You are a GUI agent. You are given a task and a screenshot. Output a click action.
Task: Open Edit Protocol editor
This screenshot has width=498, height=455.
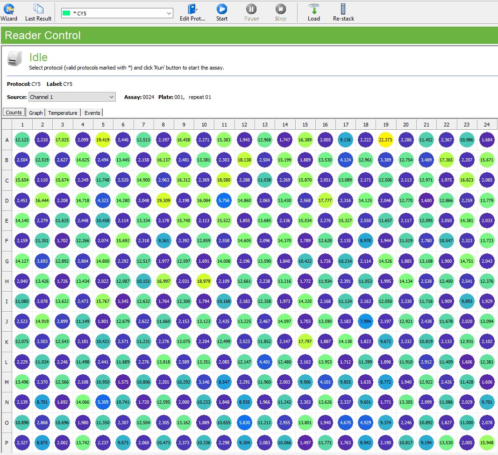point(192,12)
